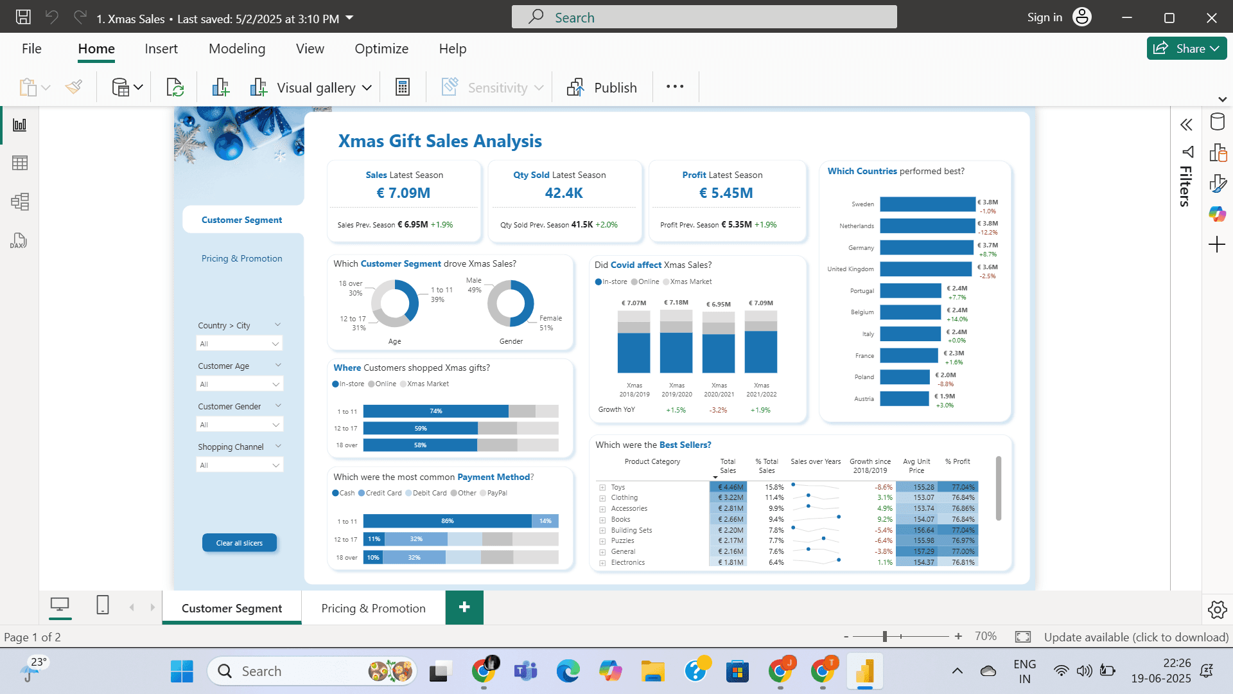The width and height of the screenshot is (1233, 694).
Task: Click the title bar Search box
Action: 704,17
